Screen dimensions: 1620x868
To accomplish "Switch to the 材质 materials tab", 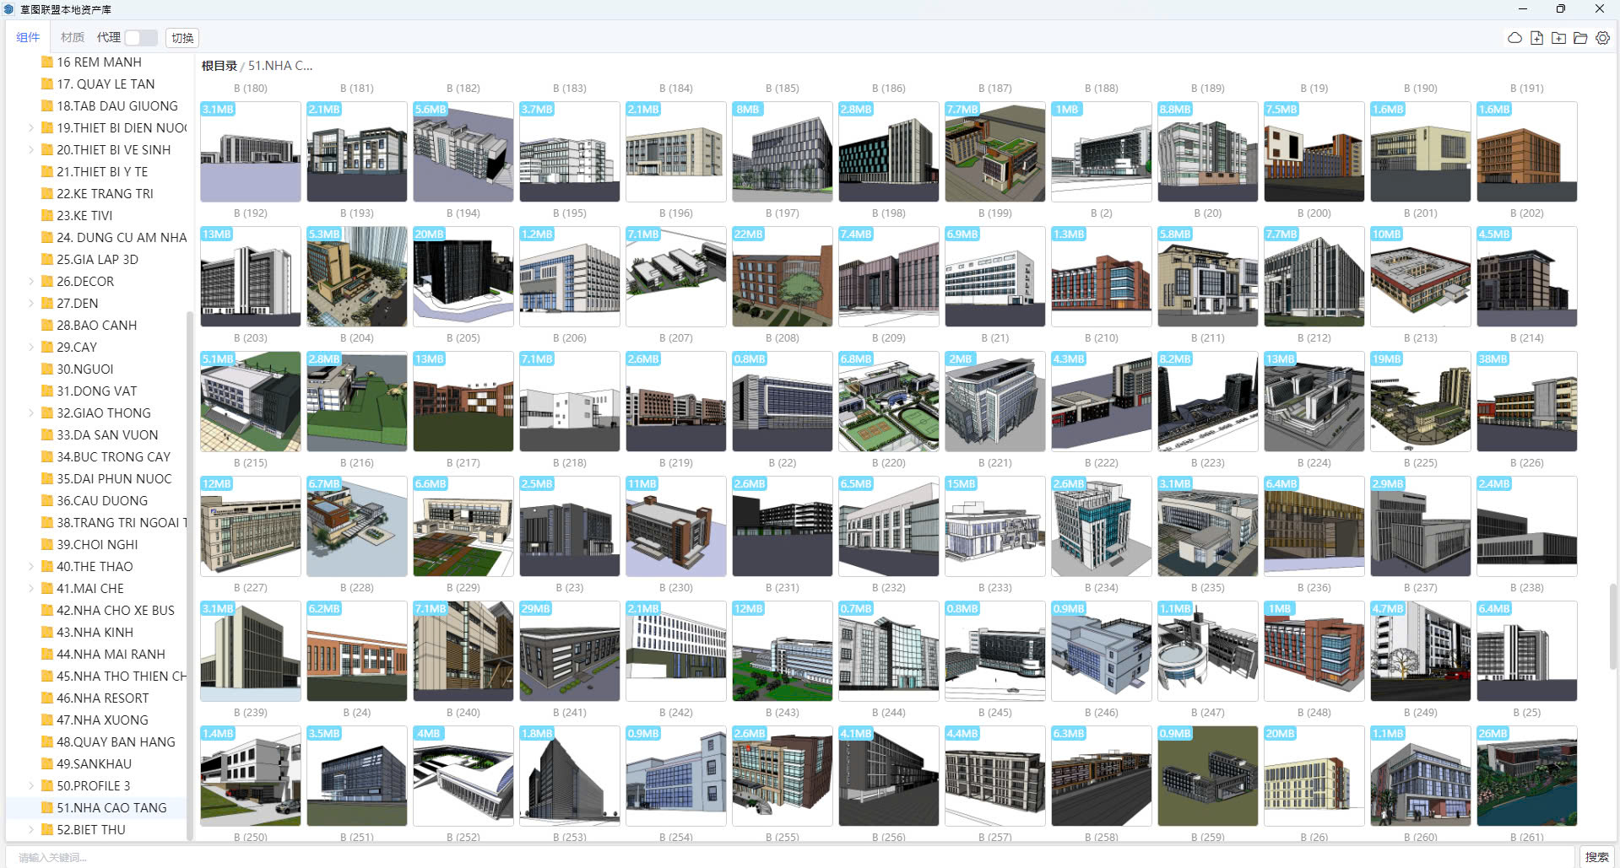I will [73, 38].
